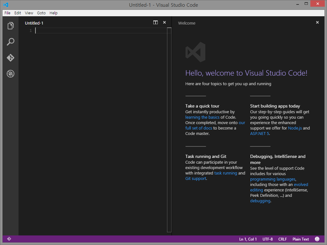327x245 pixels.
Task: Open the File menu
Action: [x=7, y=13]
